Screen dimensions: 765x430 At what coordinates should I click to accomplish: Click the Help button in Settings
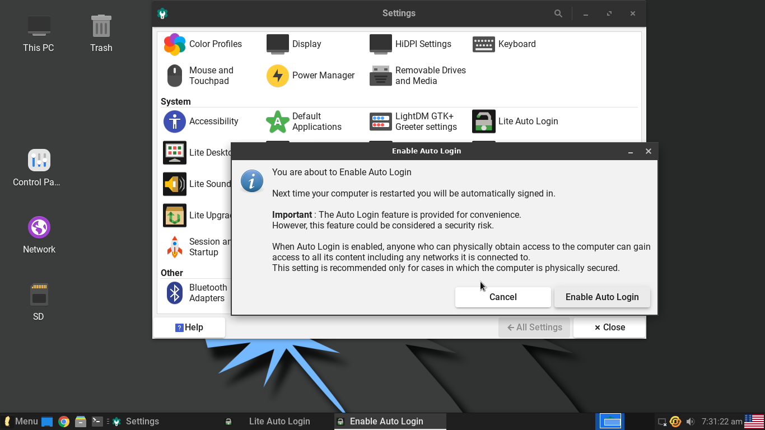tap(189, 328)
